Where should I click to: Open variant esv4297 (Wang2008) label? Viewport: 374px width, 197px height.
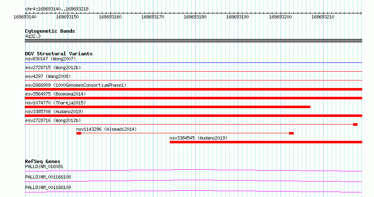coord(48,76)
